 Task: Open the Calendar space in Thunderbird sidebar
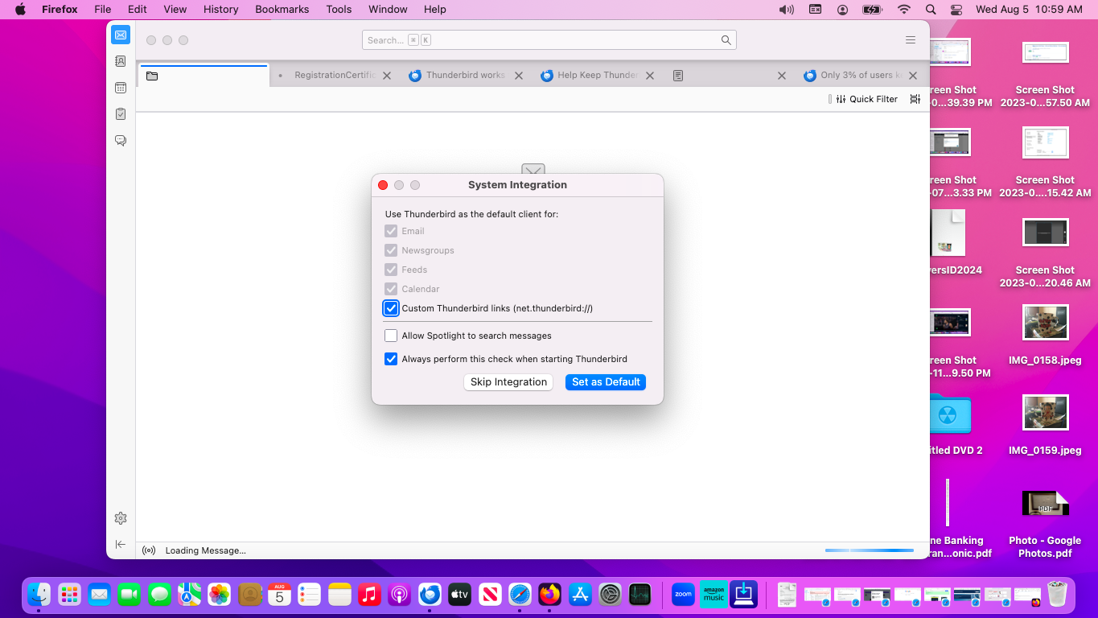[x=121, y=88]
